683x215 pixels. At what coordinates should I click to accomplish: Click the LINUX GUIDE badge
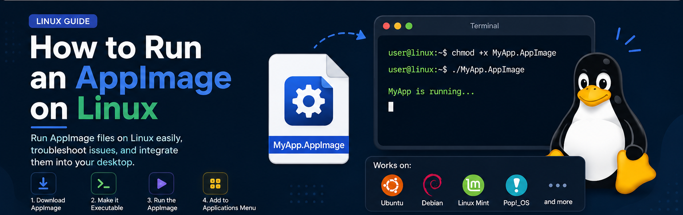[x=63, y=21]
